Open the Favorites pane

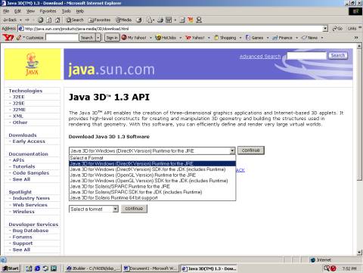pos(99,20)
